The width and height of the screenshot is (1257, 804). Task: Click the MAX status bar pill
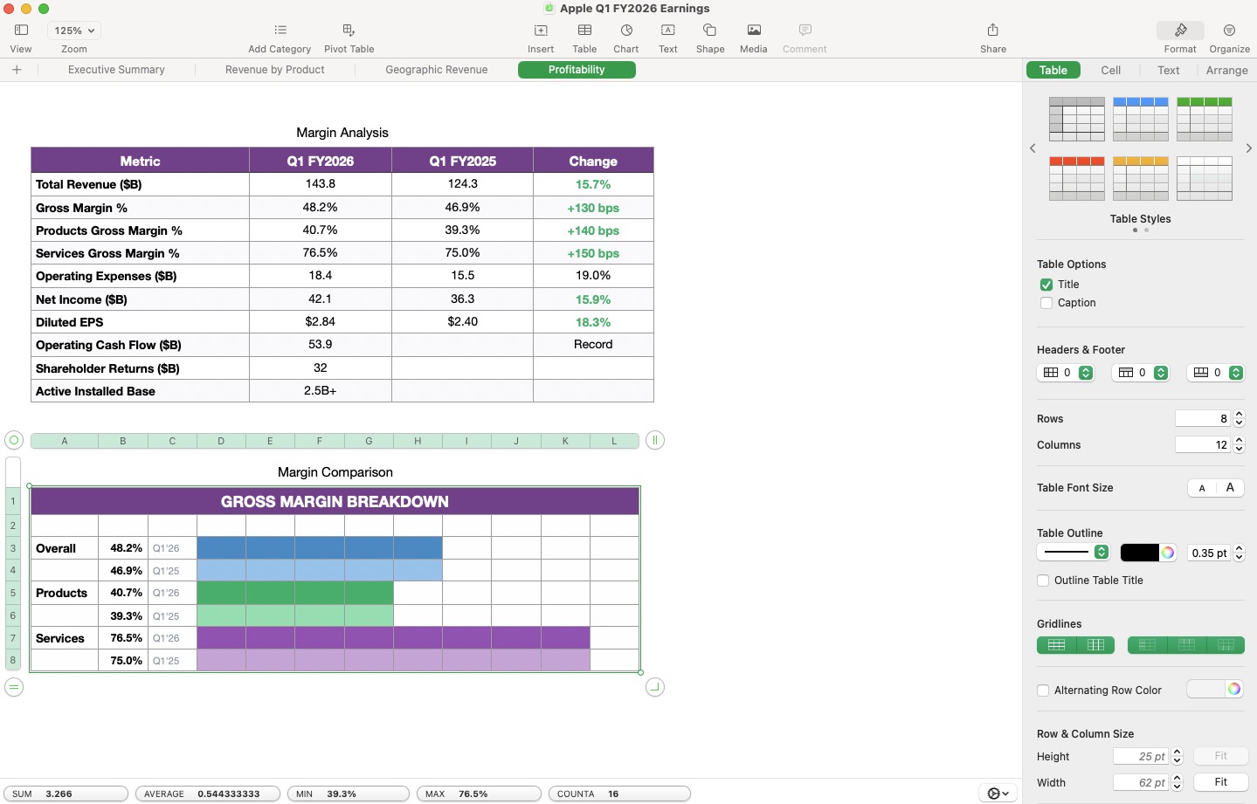click(479, 794)
